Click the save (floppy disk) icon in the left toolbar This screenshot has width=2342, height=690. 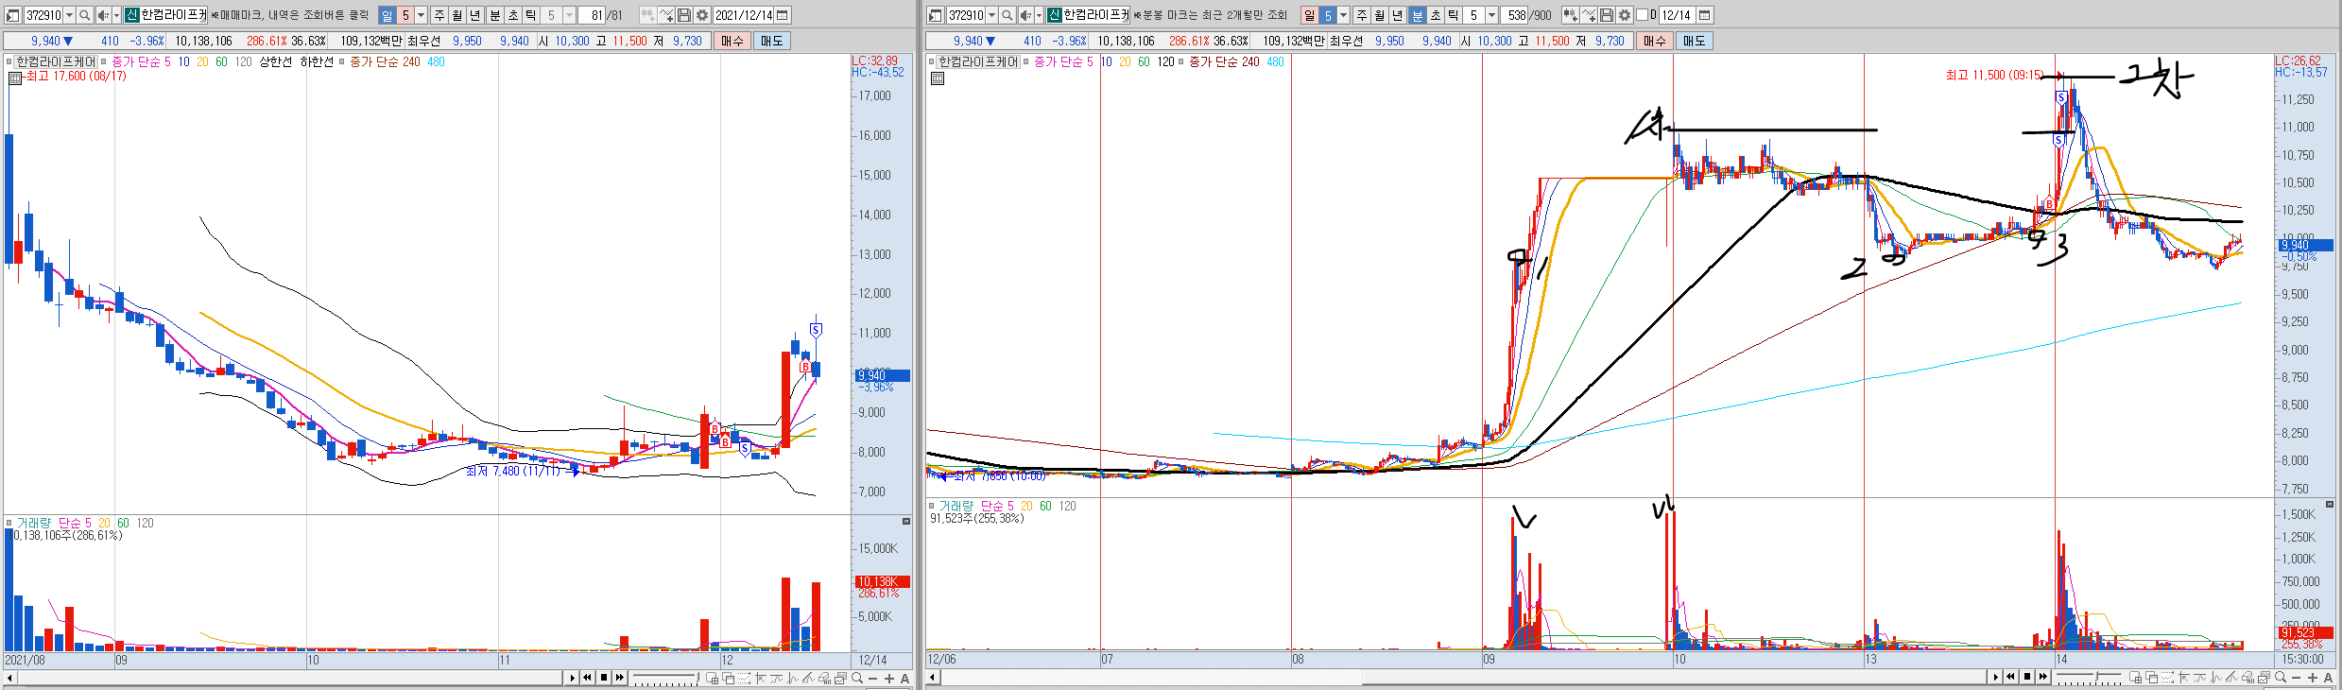pos(684,15)
